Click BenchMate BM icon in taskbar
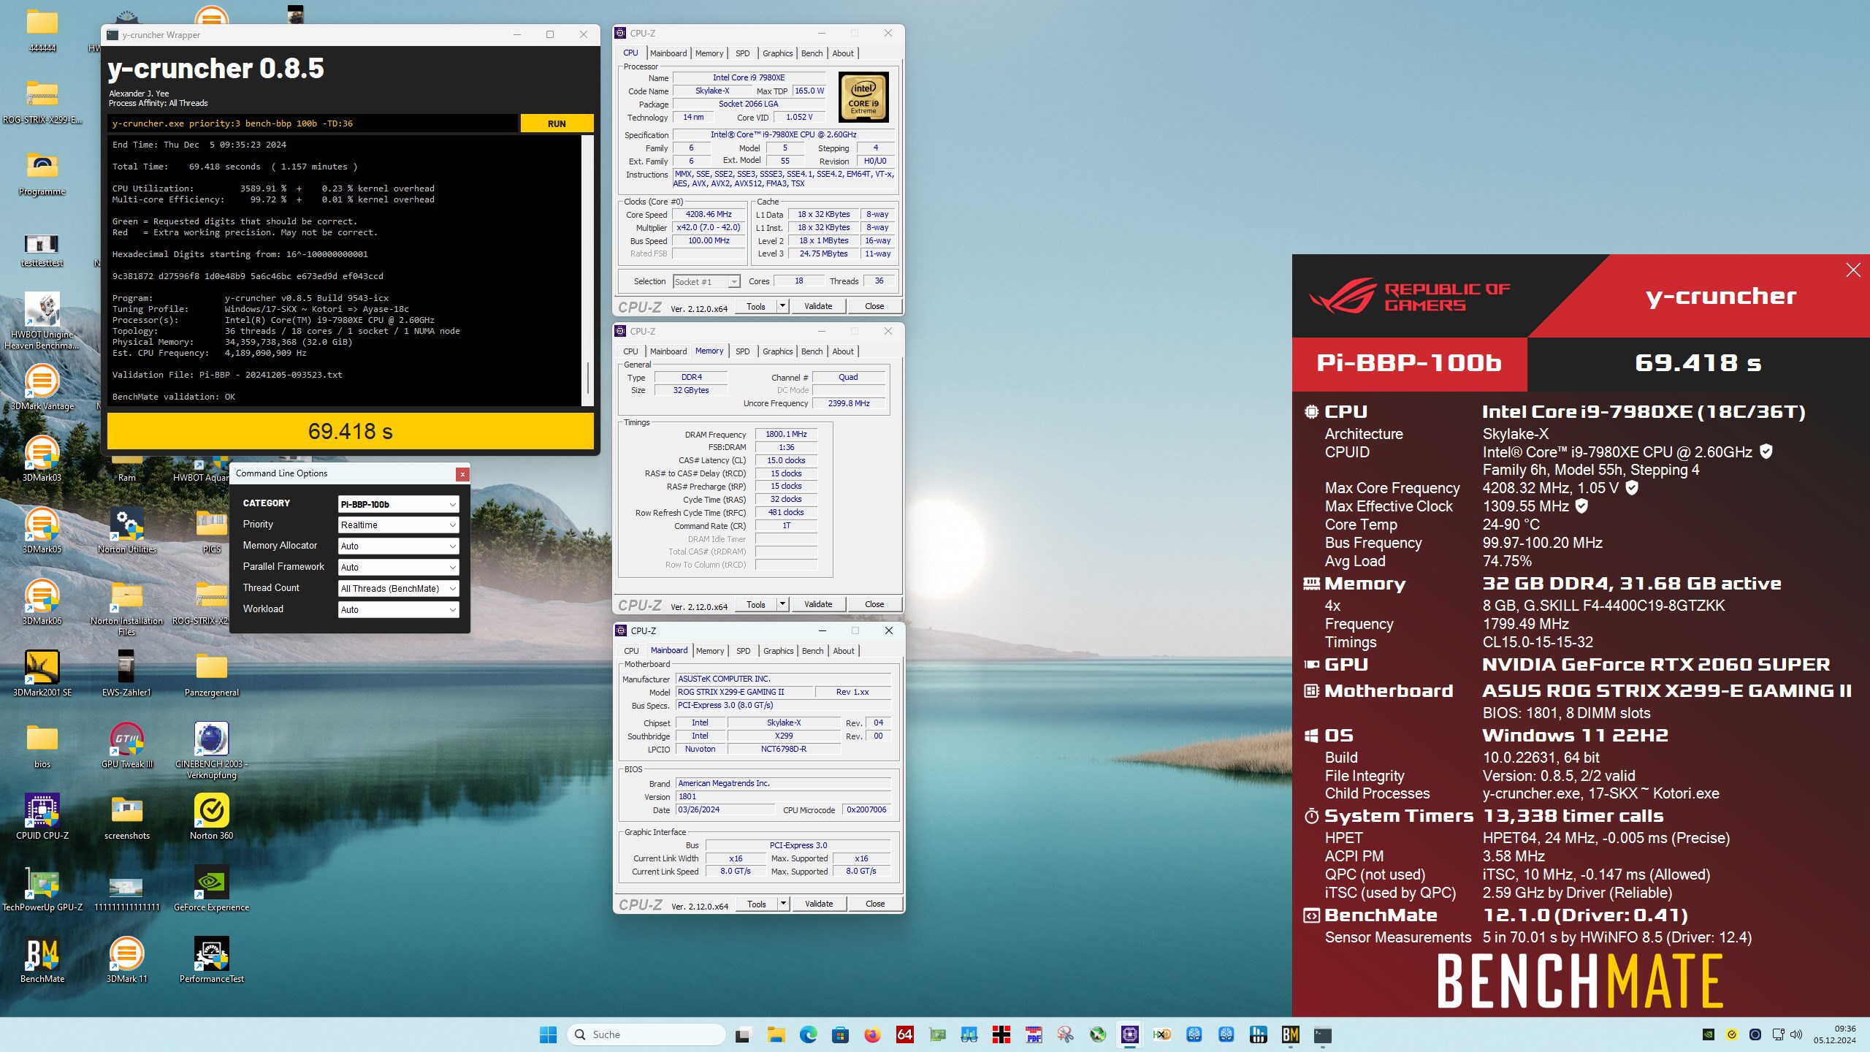 point(1290,1034)
